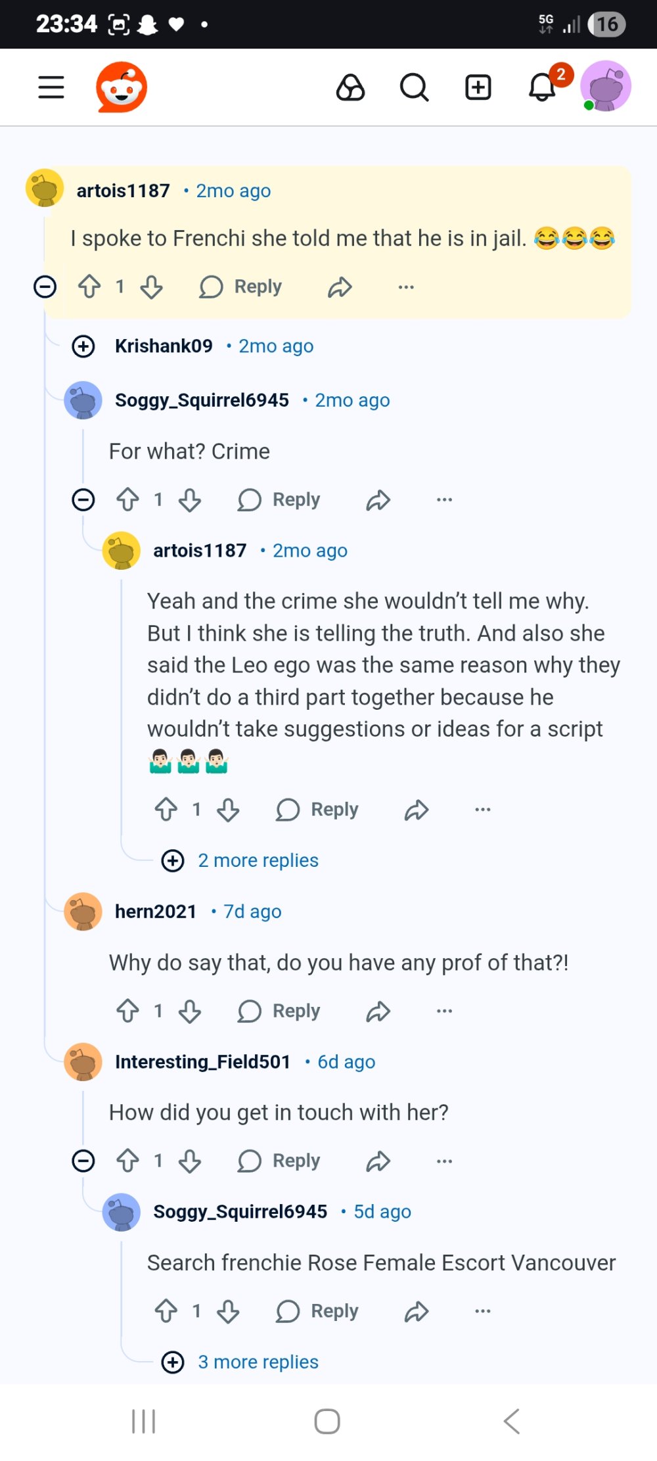This screenshot has width=657, height=1461.
Task: Collapse the Interesting_Field501 comment thread
Action: (x=83, y=1161)
